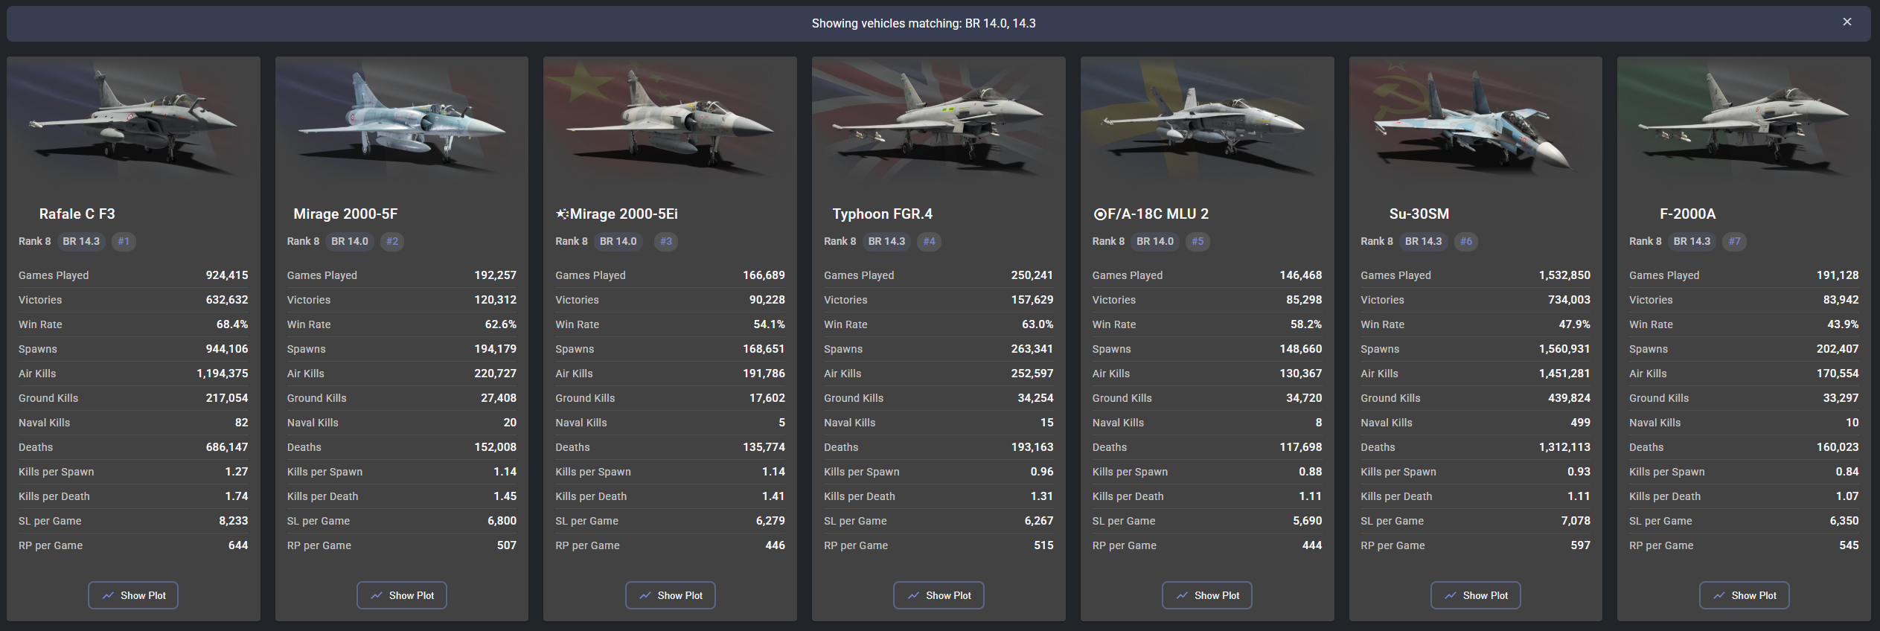This screenshot has width=1880, height=631.
Task: Click the 'Showing vehicles matching' banner text
Action: [924, 24]
